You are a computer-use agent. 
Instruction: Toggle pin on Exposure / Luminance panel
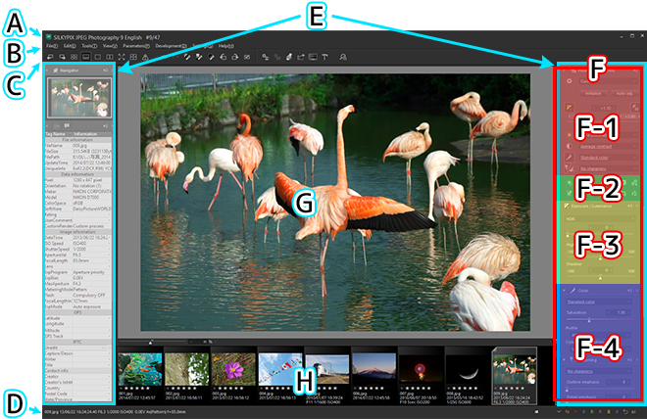click(x=629, y=206)
